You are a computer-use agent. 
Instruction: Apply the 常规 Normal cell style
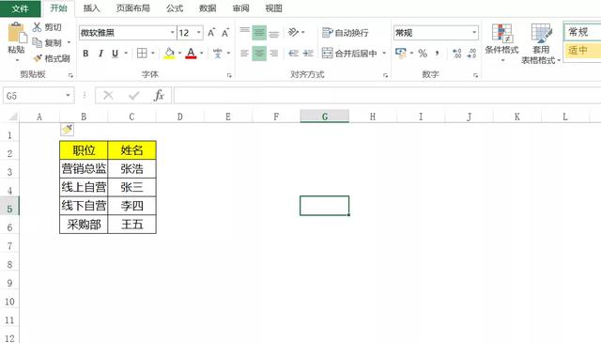[x=582, y=32]
